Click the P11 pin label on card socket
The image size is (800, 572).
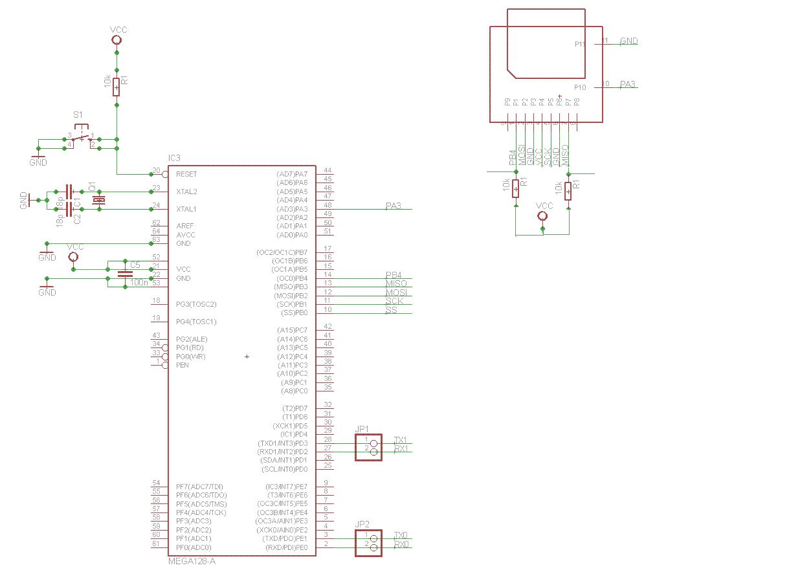tap(580, 44)
